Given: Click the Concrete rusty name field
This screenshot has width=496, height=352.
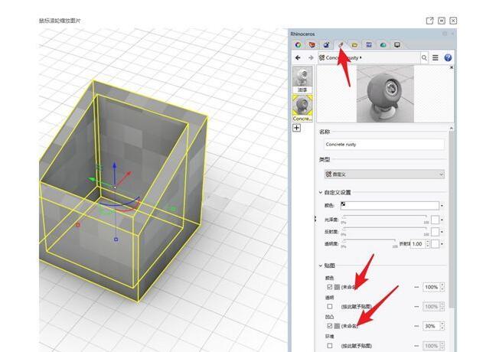Looking at the screenshot, I should 384,145.
